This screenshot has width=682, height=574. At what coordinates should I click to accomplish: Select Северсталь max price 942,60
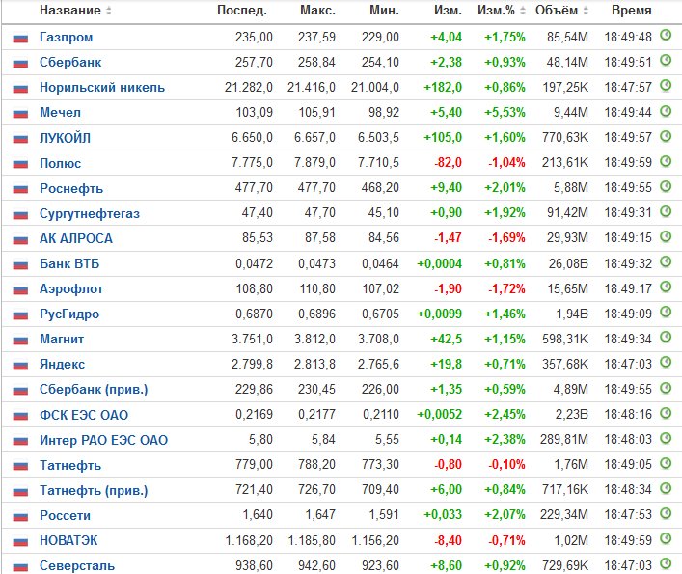(316, 565)
